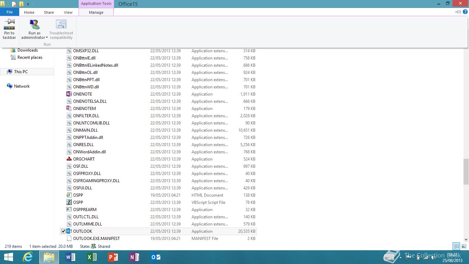469x264 pixels.
Task: Select Network in the navigation pane
Action: (22, 86)
